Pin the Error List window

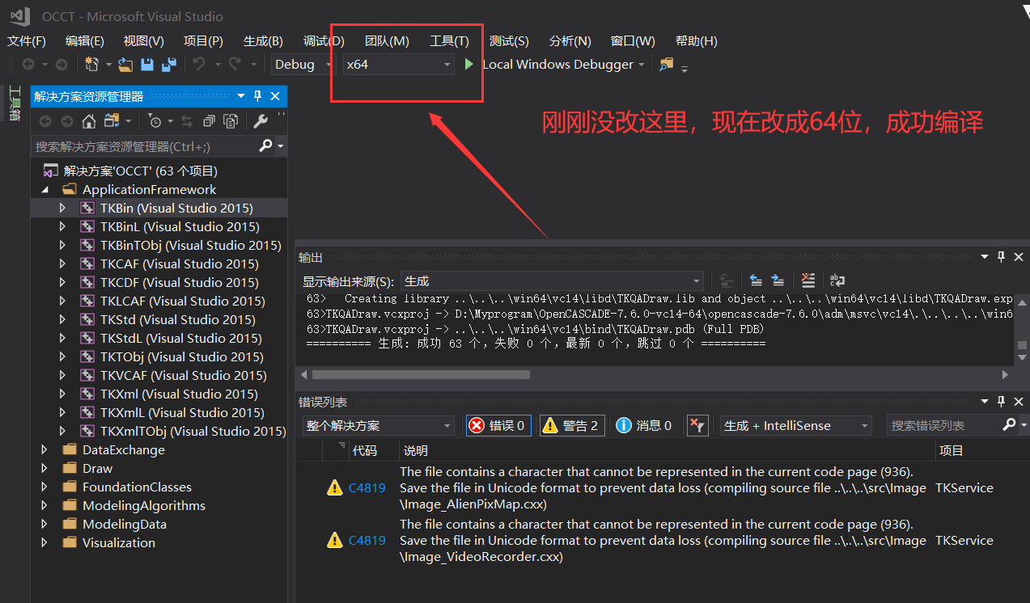point(1001,402)
